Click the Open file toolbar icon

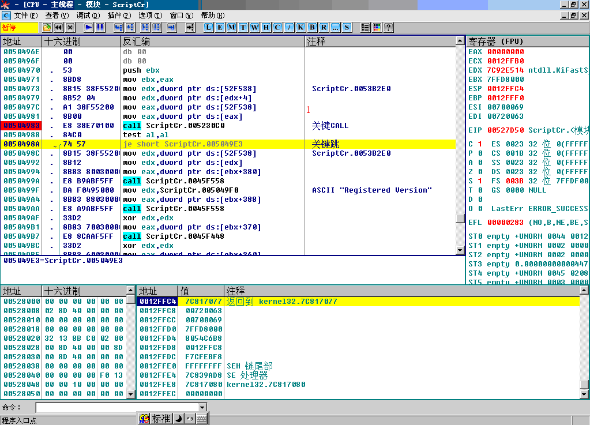tap(47, 27)
